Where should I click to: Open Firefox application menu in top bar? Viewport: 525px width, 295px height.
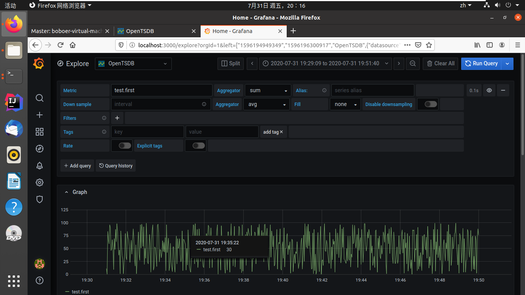click(x=61, y=5)
